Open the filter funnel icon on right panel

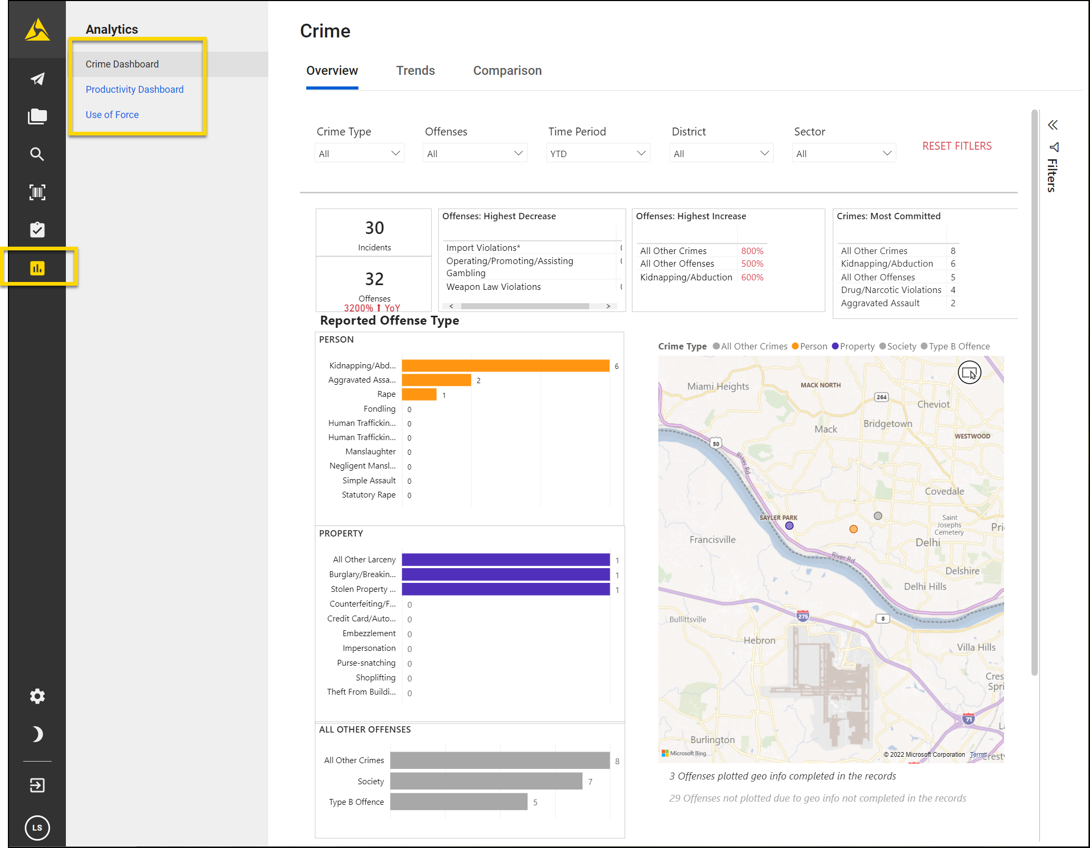point(1054,148)
